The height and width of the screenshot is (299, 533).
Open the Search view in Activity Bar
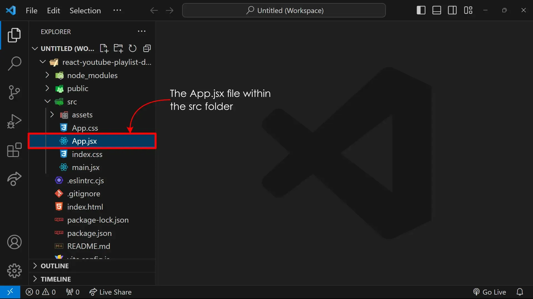click(x=14, y=63)
